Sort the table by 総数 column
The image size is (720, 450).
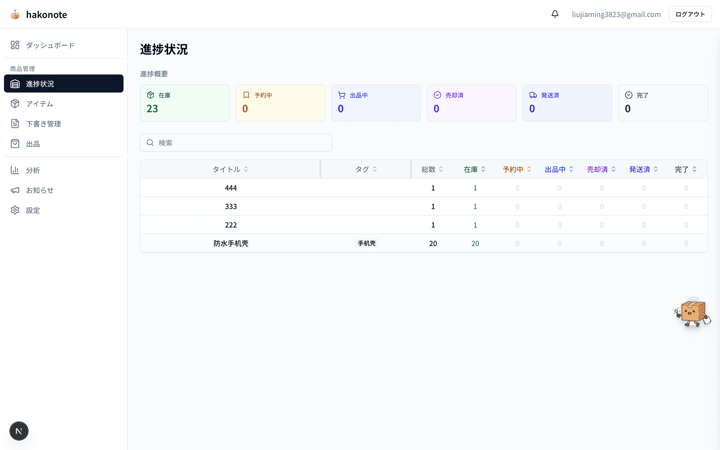pos(431,169)
